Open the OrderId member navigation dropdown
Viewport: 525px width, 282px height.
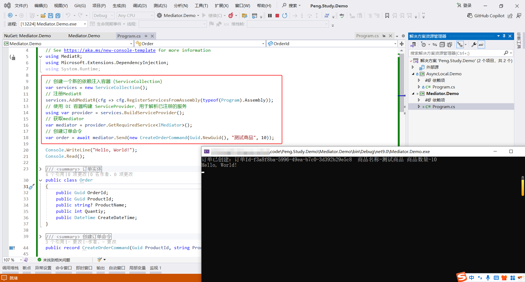pos(332,44)
